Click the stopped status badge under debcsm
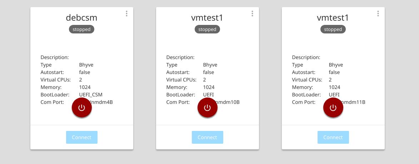The image size is (419, 164). click(82, 29)
